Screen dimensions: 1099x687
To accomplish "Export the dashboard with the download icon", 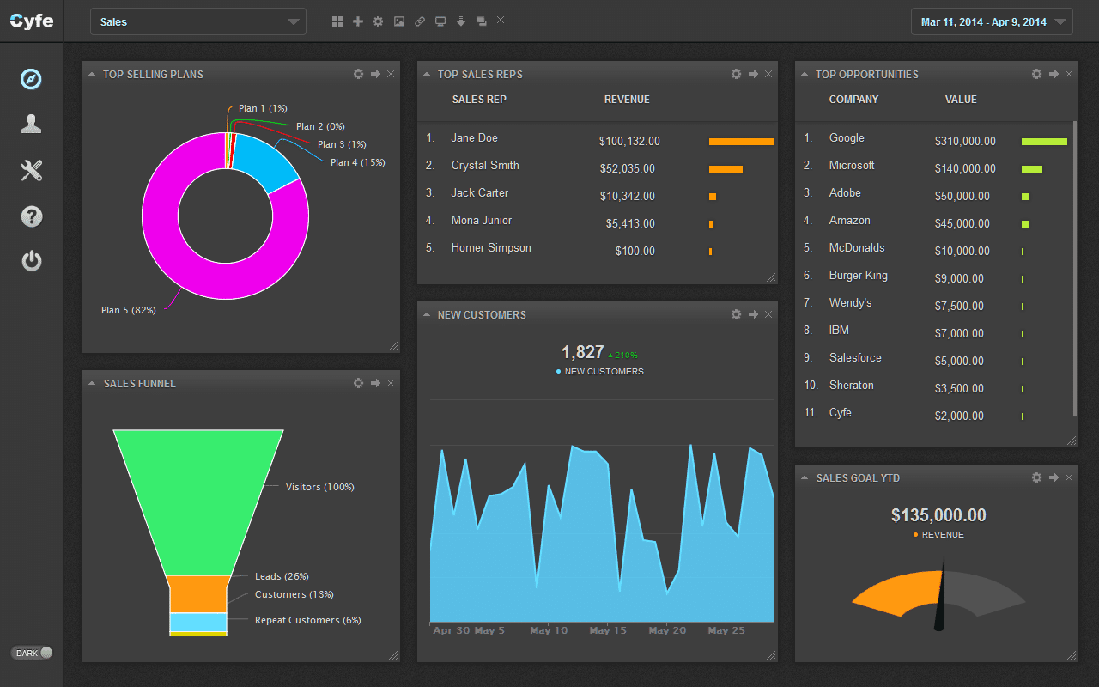I will tap(460, 21).
